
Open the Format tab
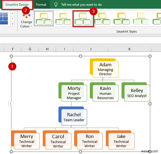click(x=41, y=5)
